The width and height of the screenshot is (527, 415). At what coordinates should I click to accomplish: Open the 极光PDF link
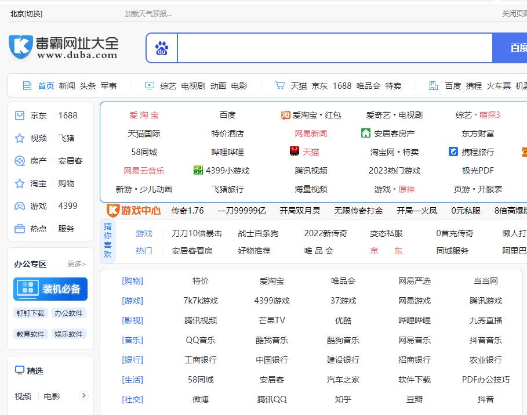(x=478, y=171)
